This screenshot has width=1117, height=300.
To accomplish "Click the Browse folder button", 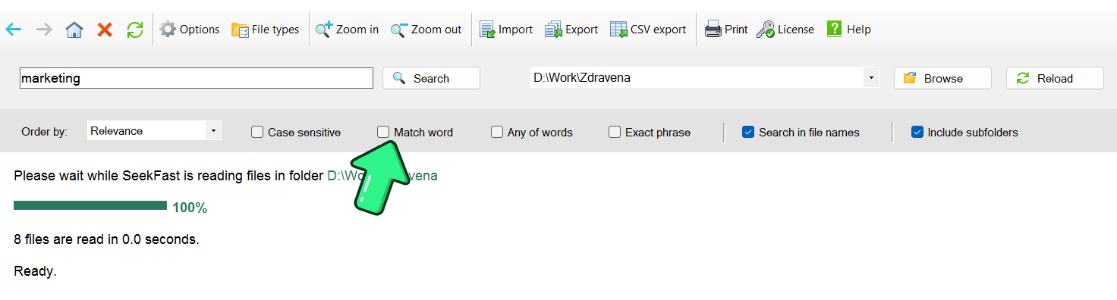I will [942, 78].
